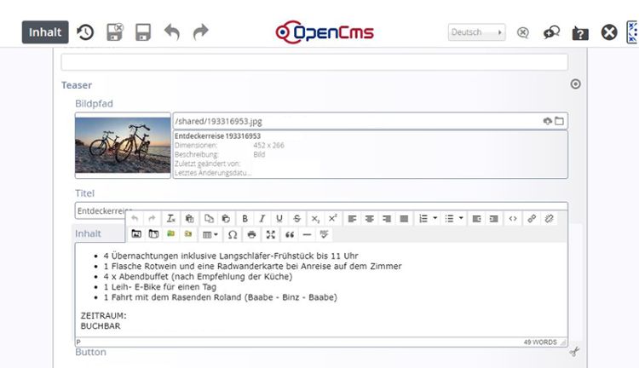Click the paste clipboard icon
The image size is (639, 368).
click(226, 218)
